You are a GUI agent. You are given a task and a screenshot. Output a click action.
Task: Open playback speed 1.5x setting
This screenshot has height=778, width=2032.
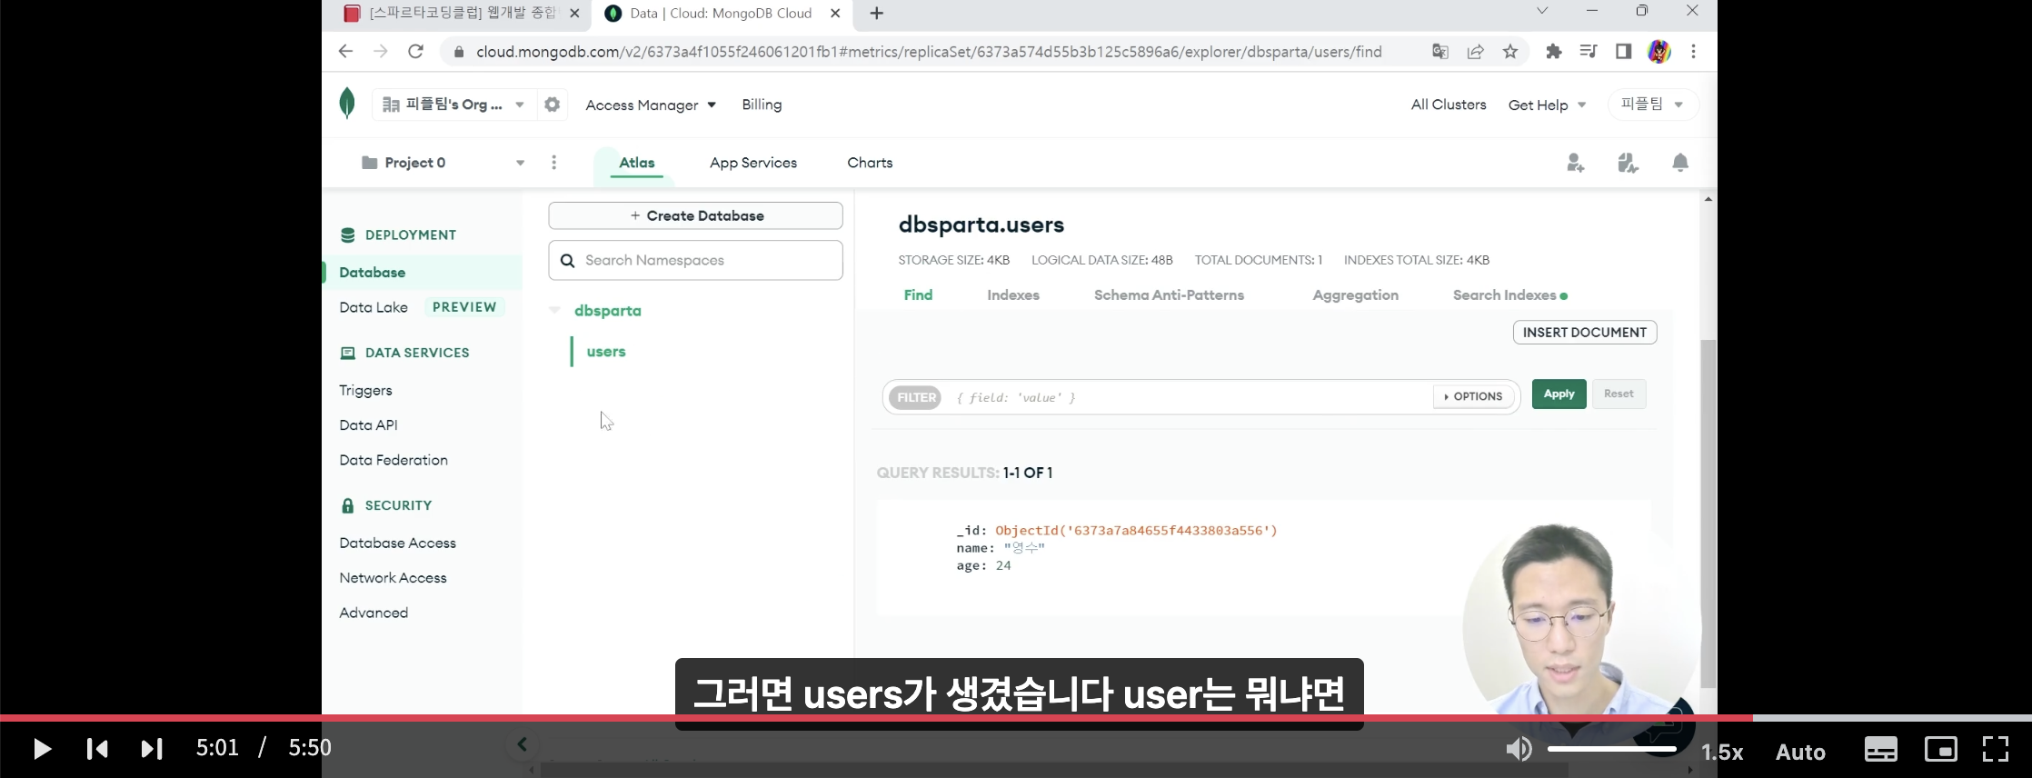tap(1722, 752)
